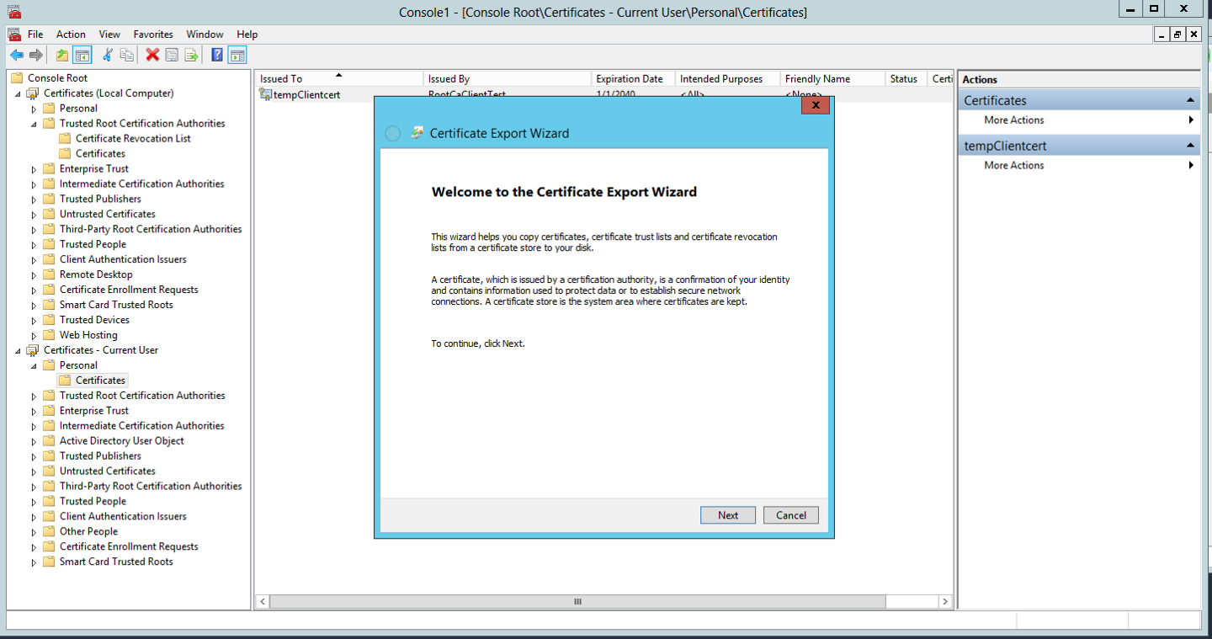Viewport: 1212px width, 639px height.
Task: Collapse the Certificates section in Actions pane
Action: [x=1190, y=100]
